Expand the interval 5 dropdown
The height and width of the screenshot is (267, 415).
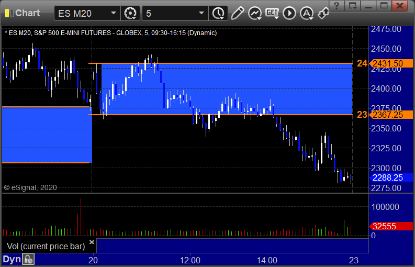(x=201, y=13)
